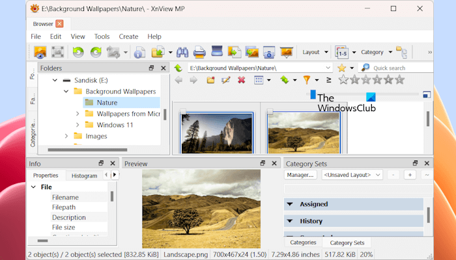Open the binoculars search tool
Viewport: 456px width, 260px height.
tap(182, 53)
